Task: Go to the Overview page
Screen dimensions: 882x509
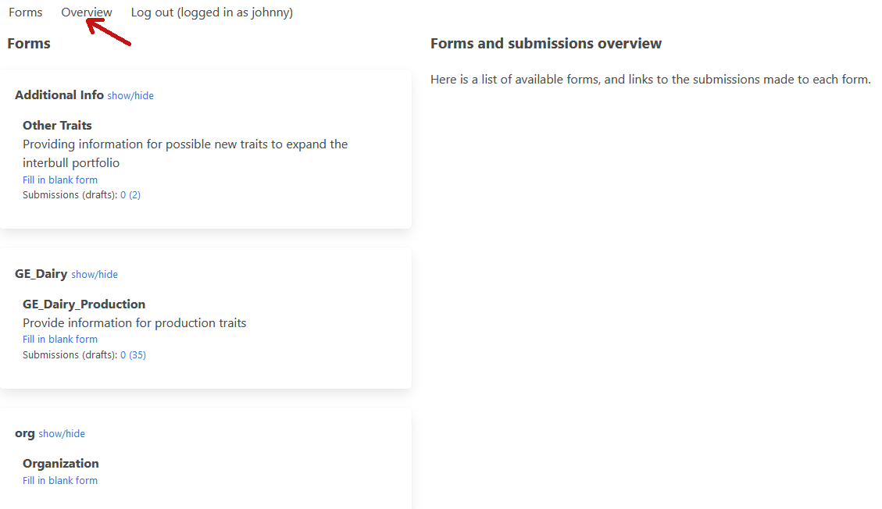Action: click(x=87, y=12)
